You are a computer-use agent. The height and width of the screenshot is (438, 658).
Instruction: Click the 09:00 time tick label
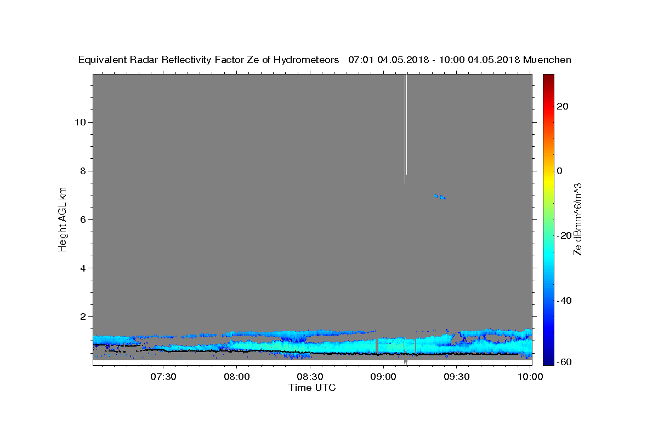click(x=383, y=377)
